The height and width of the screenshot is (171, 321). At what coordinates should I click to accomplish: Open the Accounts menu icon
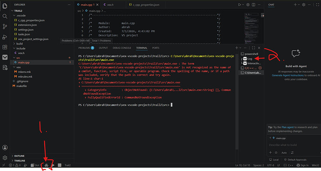coord(5,147)
